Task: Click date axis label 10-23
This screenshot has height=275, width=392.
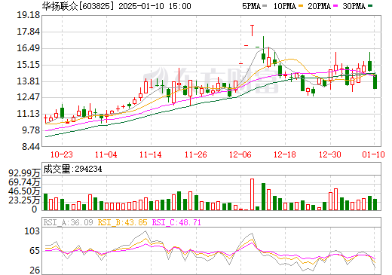Action: click(62, 154)
